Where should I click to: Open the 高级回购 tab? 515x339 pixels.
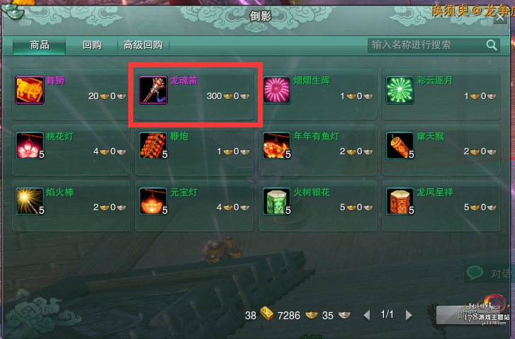coord(144,45)
